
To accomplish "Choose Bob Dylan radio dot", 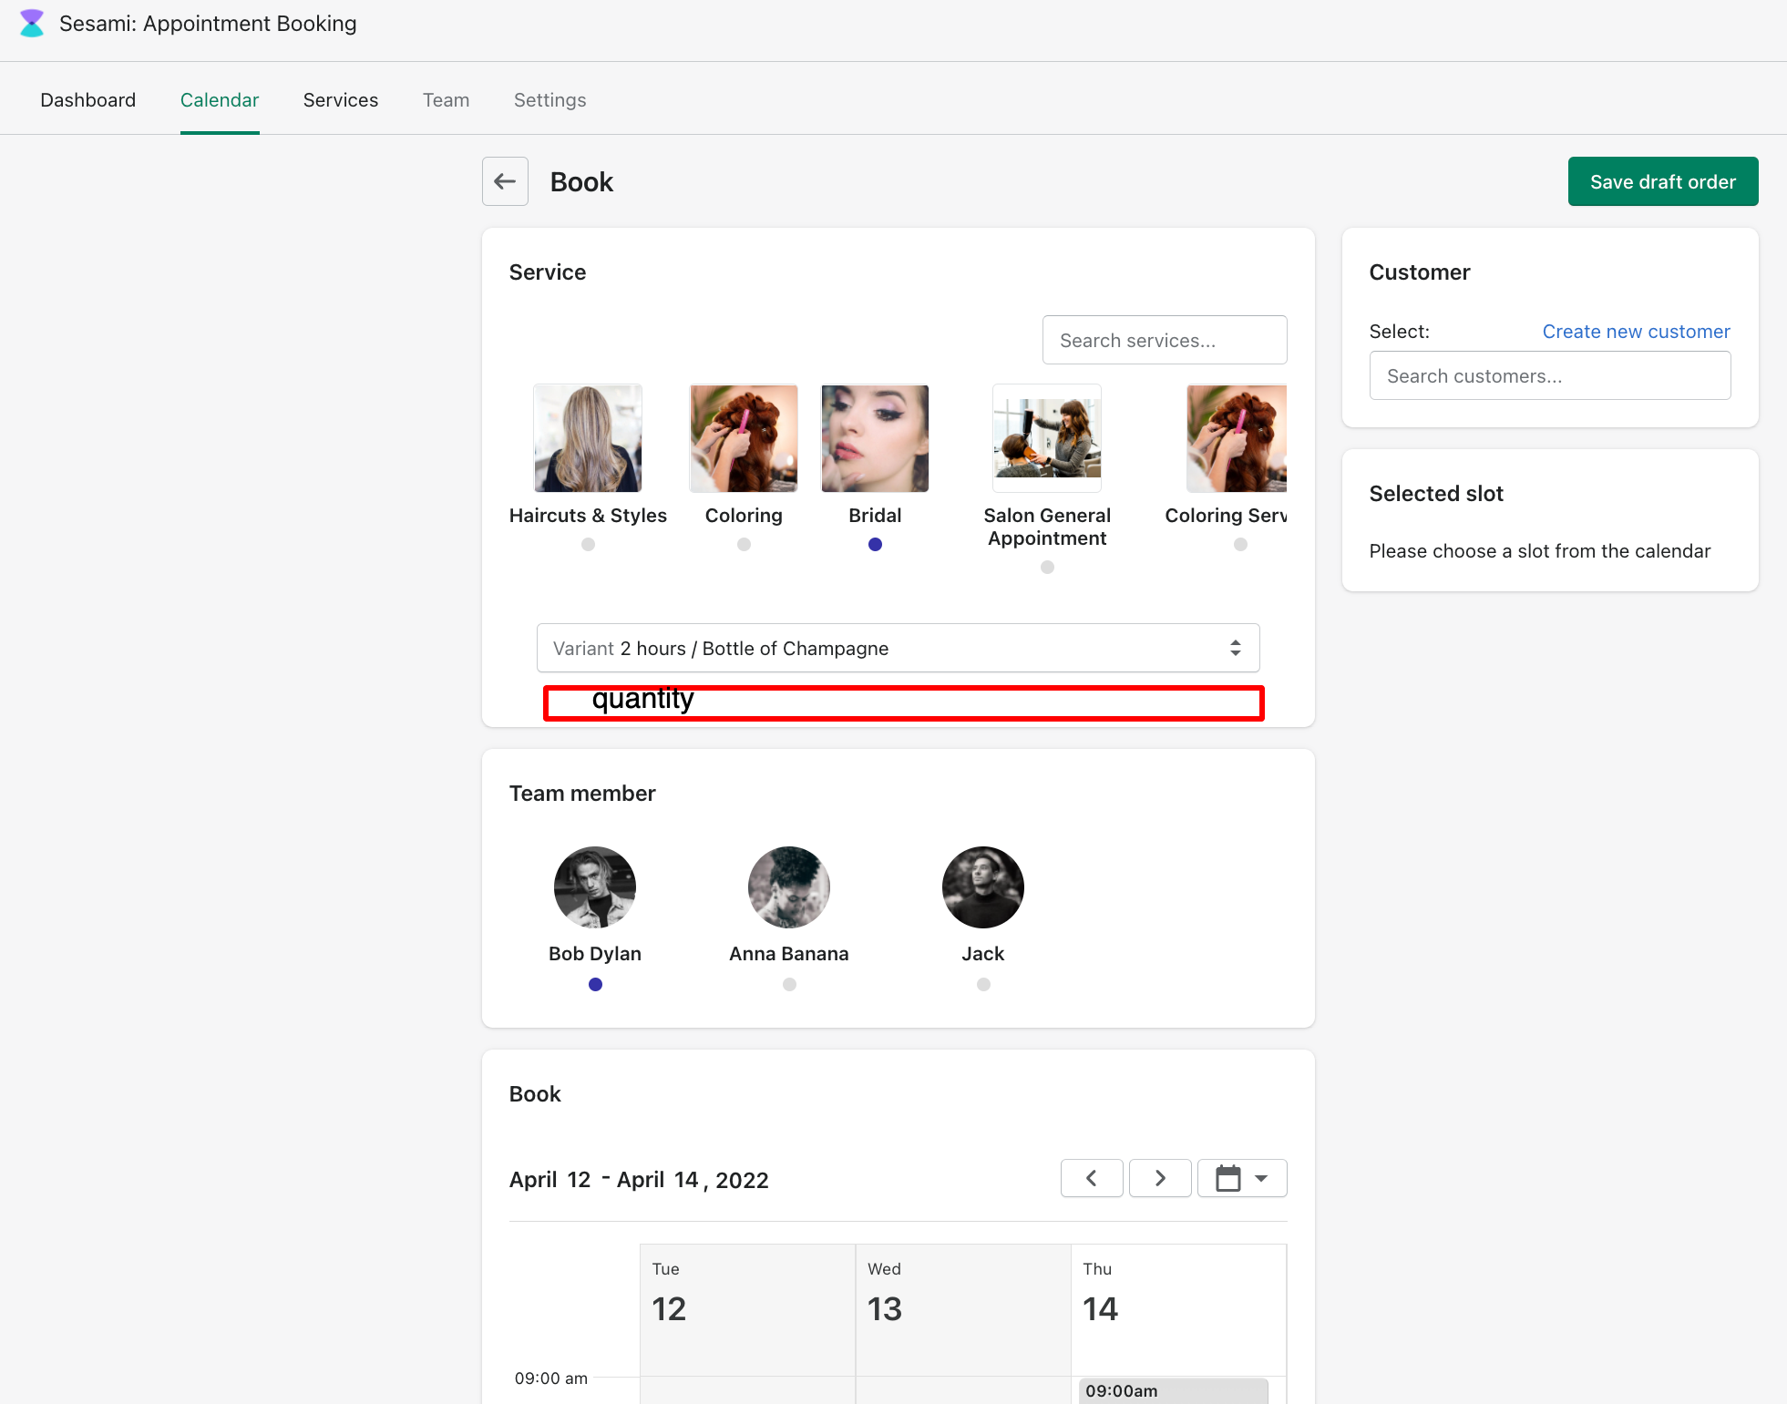I will click(595, 984).
